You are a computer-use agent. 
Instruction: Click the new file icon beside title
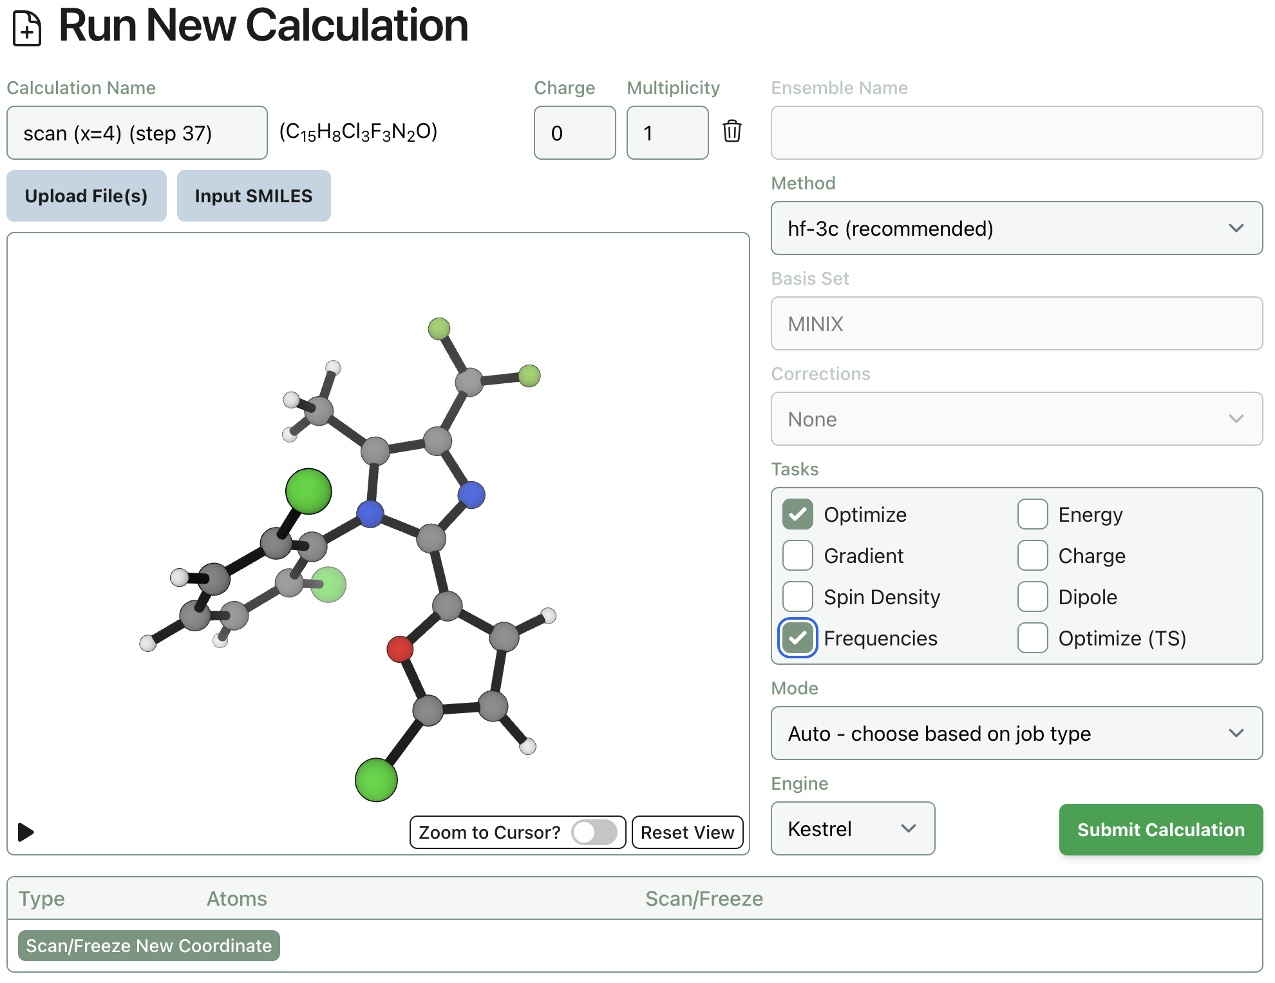point(27,29)
